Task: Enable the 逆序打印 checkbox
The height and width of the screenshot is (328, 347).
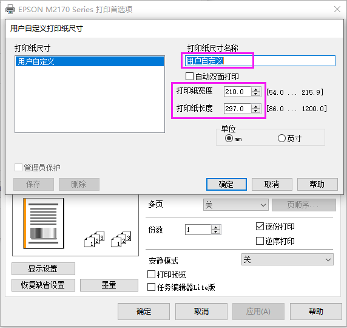Action: [260, 241]
